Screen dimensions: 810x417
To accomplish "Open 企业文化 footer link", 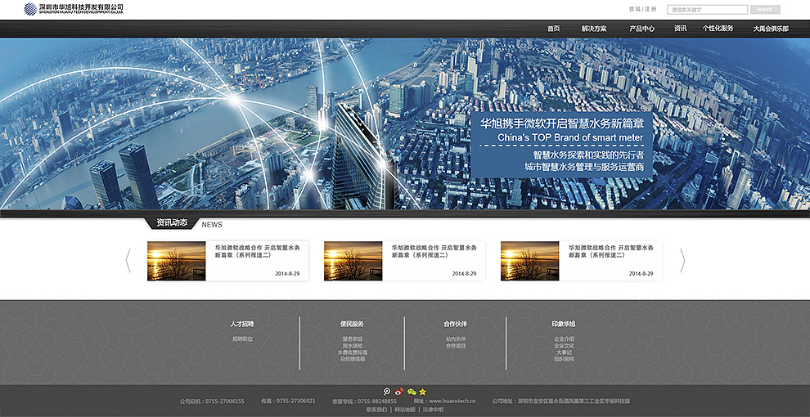I will click(x=564, y=346).
